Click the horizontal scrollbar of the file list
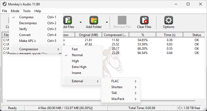The height and width of the screenshot is (111, 207). point(101,101)
